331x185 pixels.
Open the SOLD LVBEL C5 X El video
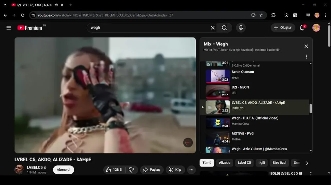(286, 173)
